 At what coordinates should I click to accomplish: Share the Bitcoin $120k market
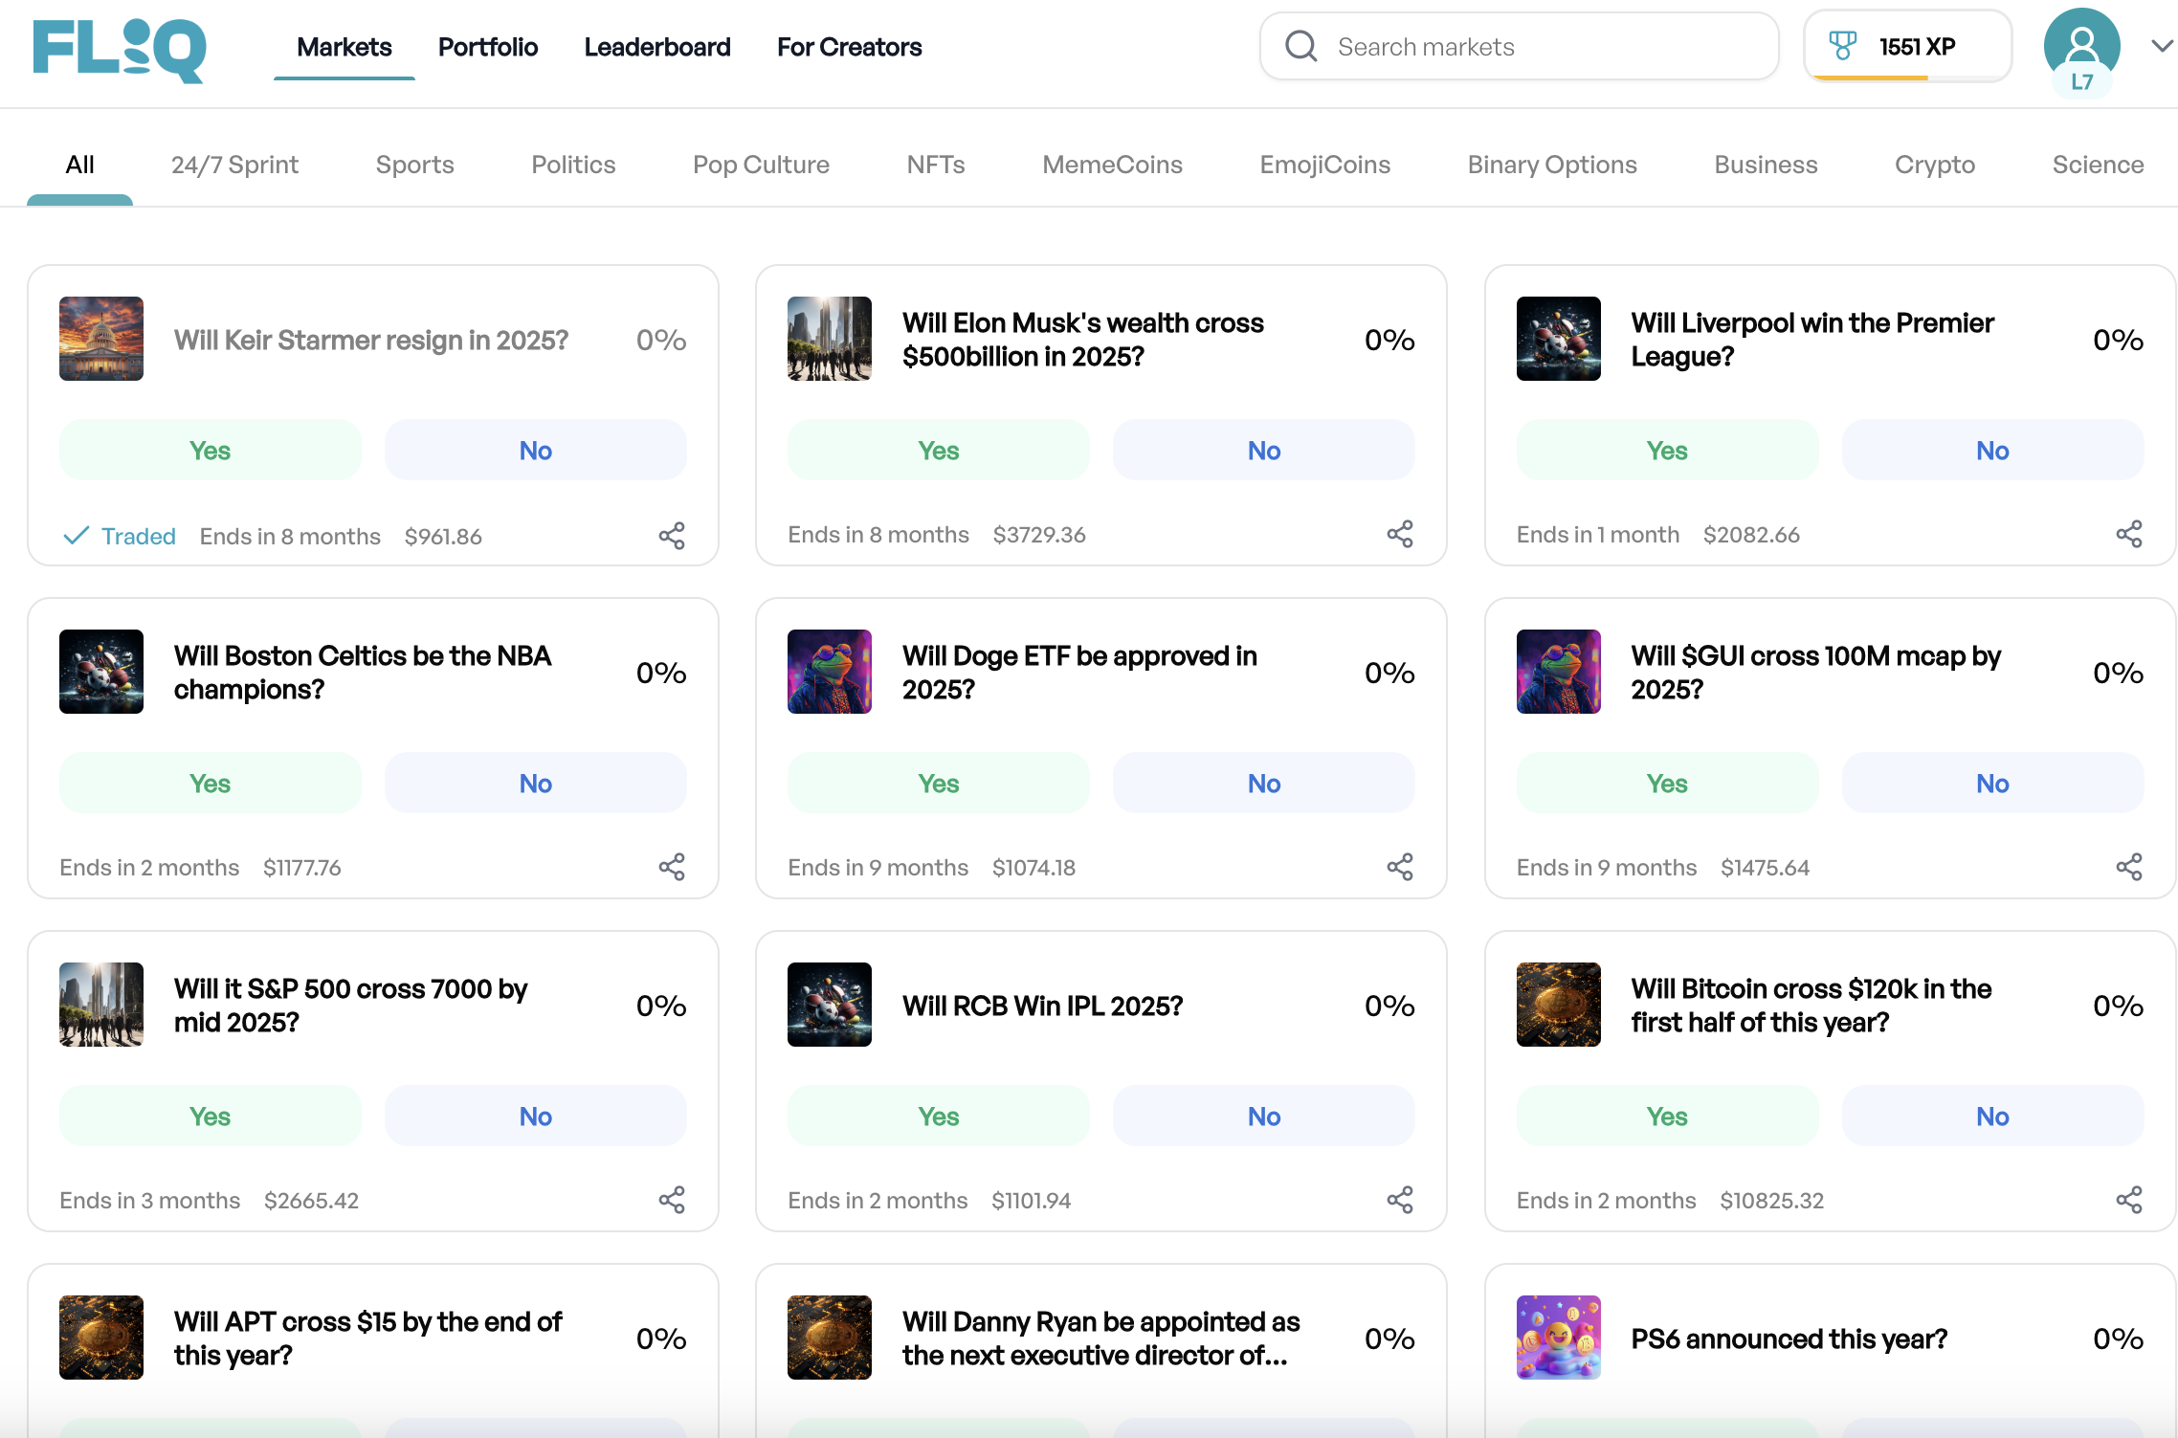coord(2128,1200)
